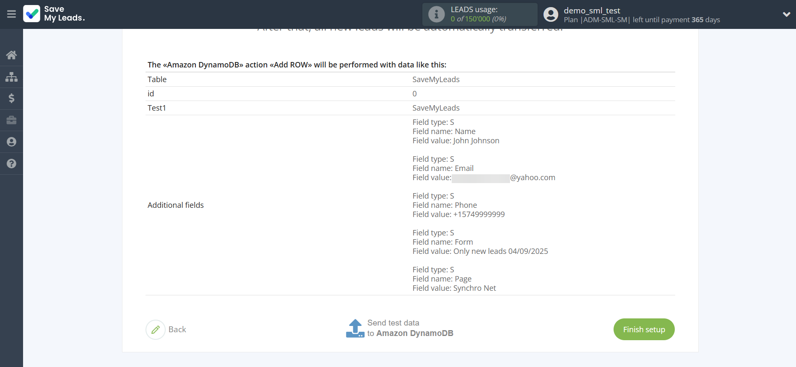Click the Save My Leads brand name
Viewport: 796px width, 367px height.
tap(65, 14)
